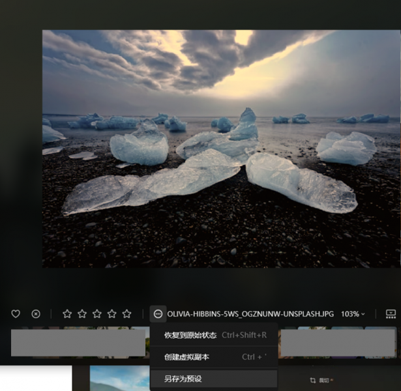The width and height of the screenshot is (401, 391).
Task: Set rating to five stars
Action: pyautogui.click(x=127, y=314)
